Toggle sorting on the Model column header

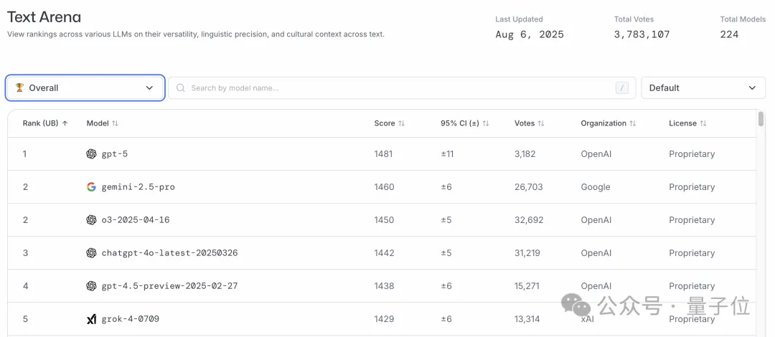pos(115,123)
